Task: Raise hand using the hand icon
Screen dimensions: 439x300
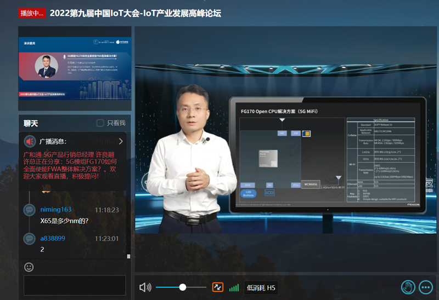Action: coord(407,287)
